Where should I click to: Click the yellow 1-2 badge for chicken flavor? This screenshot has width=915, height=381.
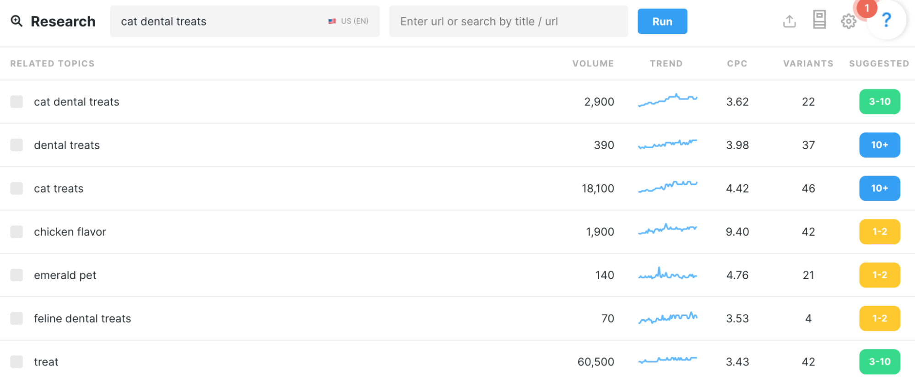coord(879,232)
